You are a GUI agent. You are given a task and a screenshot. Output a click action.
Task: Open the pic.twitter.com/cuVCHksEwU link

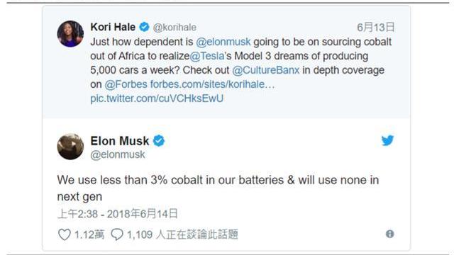[x=157, y=98]
